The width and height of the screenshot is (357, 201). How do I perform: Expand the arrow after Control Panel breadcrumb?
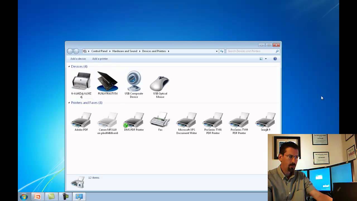(110, 51)
